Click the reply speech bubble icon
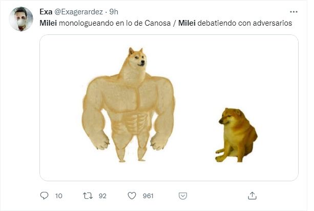Viewport: 314px width, 211px height. (44, 196)
